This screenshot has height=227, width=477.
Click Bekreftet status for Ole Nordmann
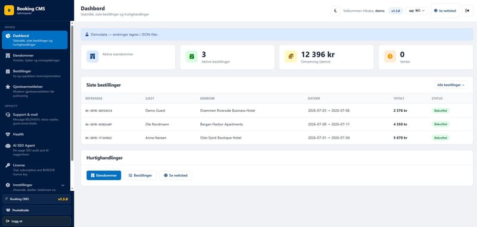click(x=441, y=124)
